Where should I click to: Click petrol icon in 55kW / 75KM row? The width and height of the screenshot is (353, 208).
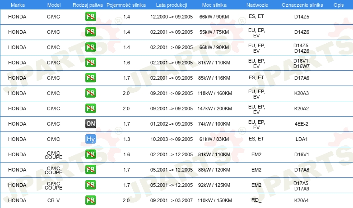click(90, 32)
